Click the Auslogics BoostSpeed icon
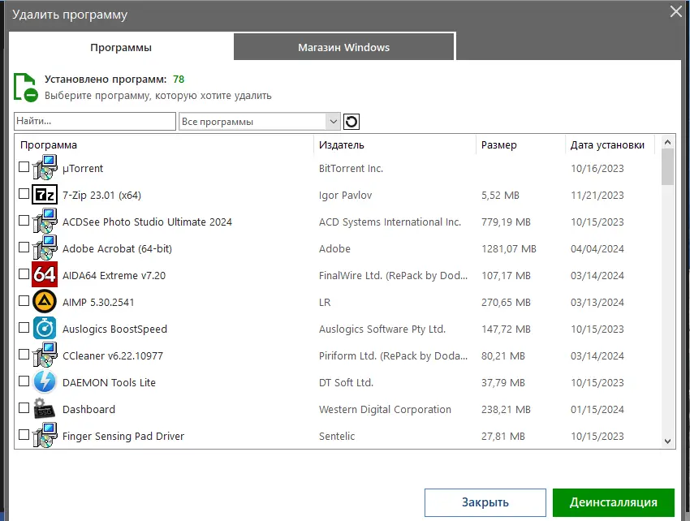The width and height of the screenshot is (690, 521). click(x=44, y=329)
